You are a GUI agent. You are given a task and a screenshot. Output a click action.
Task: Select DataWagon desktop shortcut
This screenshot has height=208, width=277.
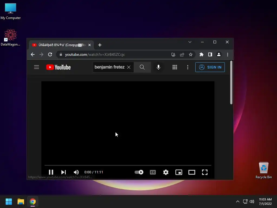[11, 37]
